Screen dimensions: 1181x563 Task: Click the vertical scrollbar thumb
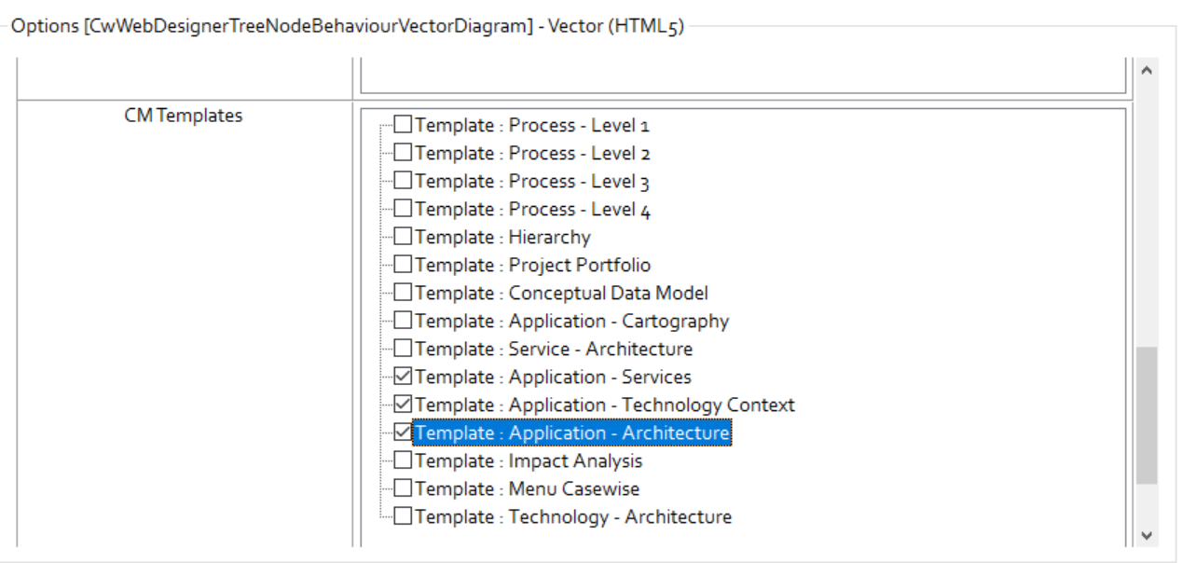click(x=1147, y=415)
